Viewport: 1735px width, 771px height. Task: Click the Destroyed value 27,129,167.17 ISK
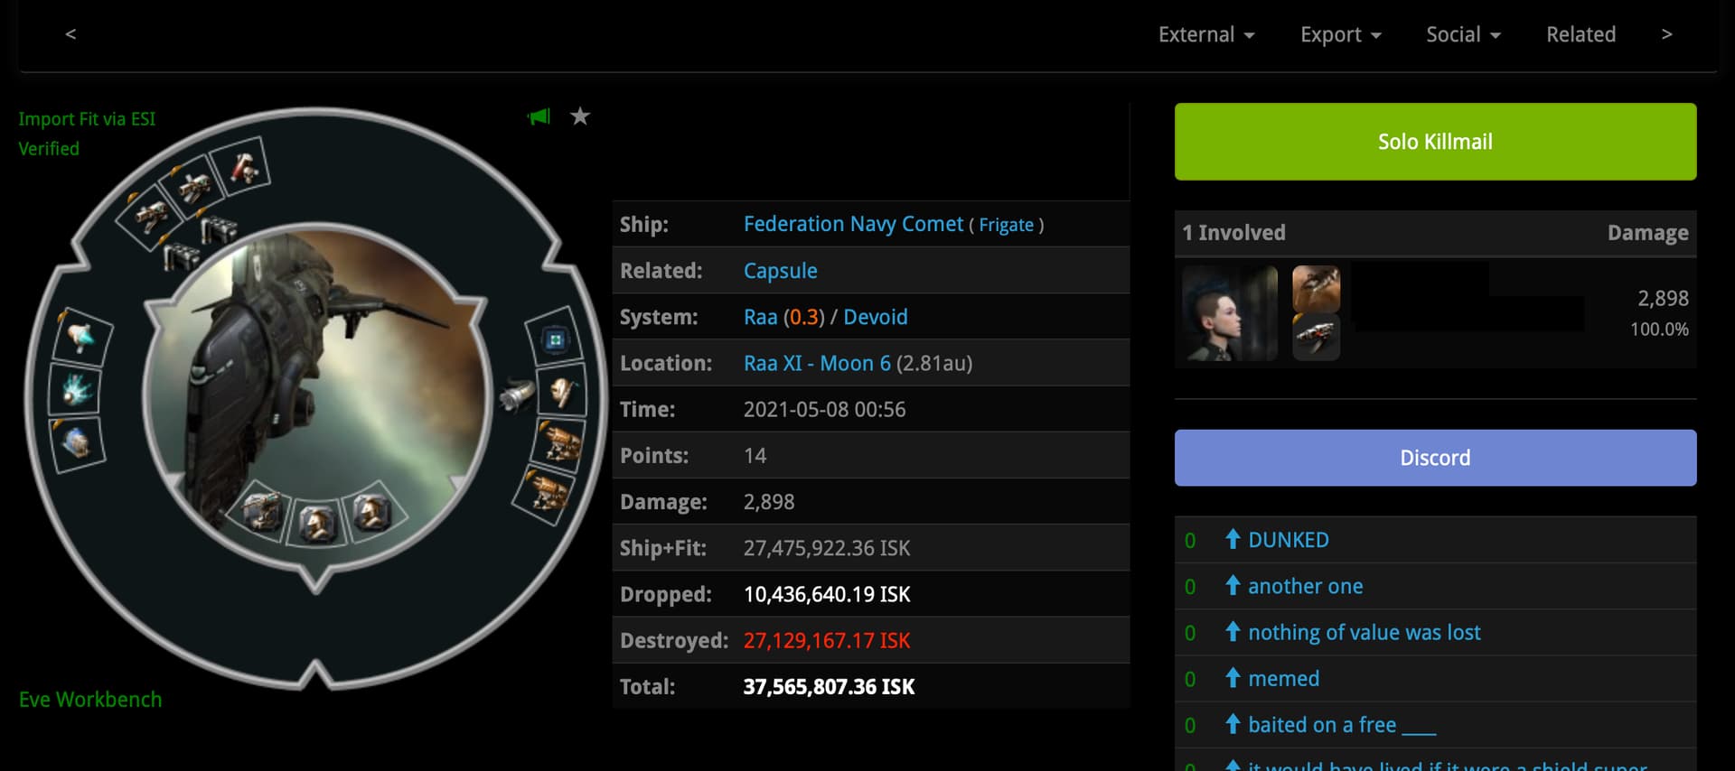pyautogui.click(x=826, y=640)
